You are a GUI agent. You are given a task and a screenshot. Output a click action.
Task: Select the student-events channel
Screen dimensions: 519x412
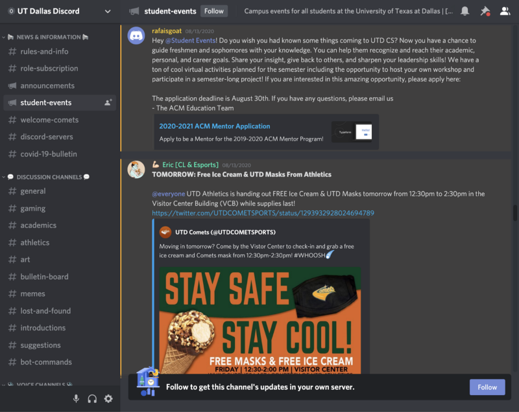60,102
